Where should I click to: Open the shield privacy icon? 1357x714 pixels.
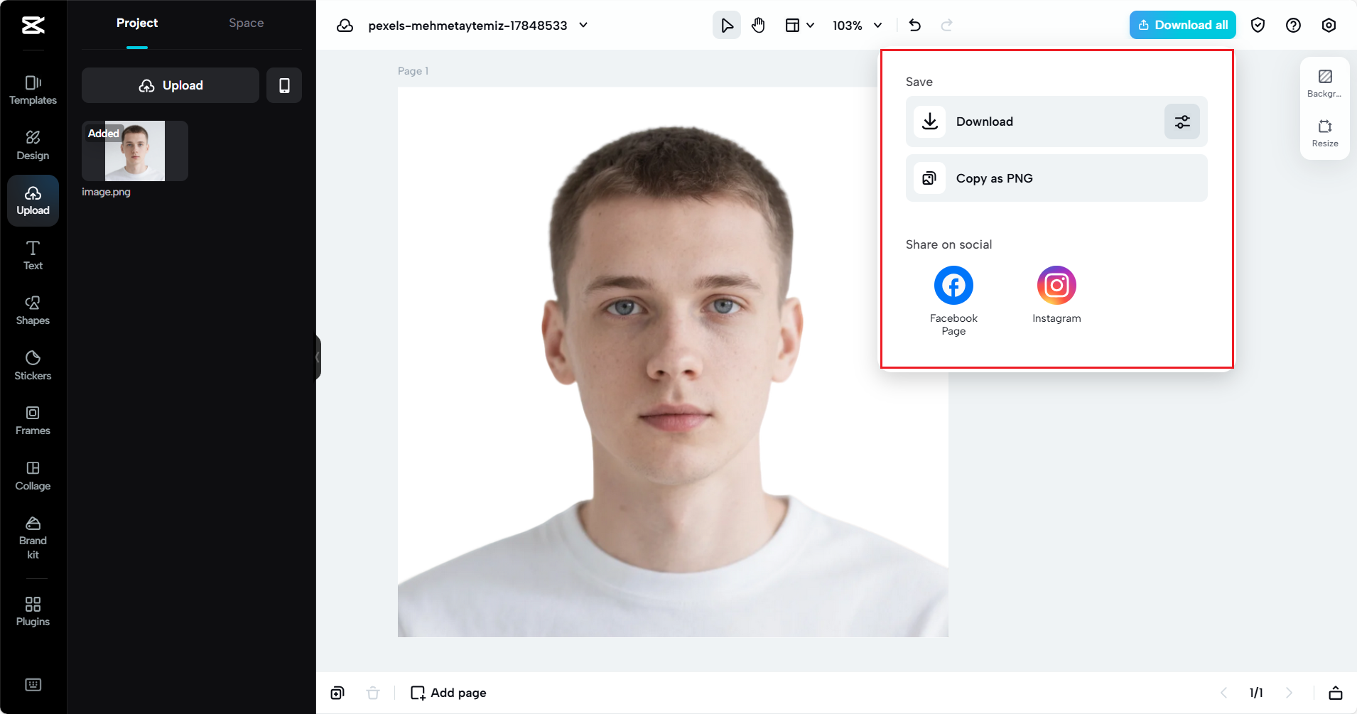[x=1258, y=26]
